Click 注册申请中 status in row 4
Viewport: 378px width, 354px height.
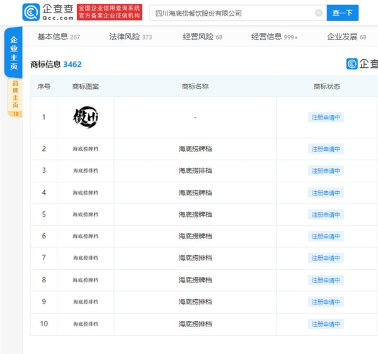click(x=326, y=193)
